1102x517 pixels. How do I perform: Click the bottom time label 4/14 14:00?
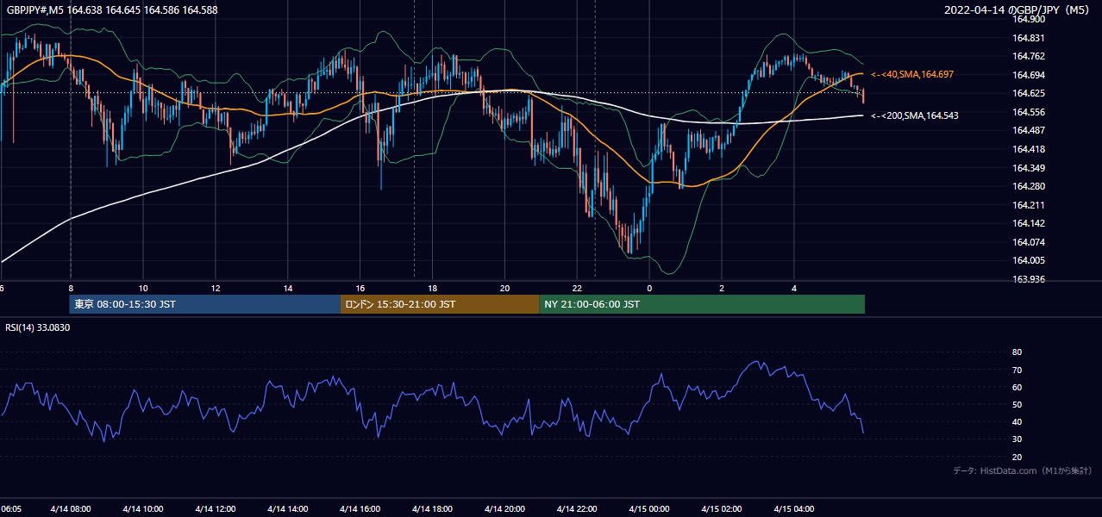click(287, 509)
